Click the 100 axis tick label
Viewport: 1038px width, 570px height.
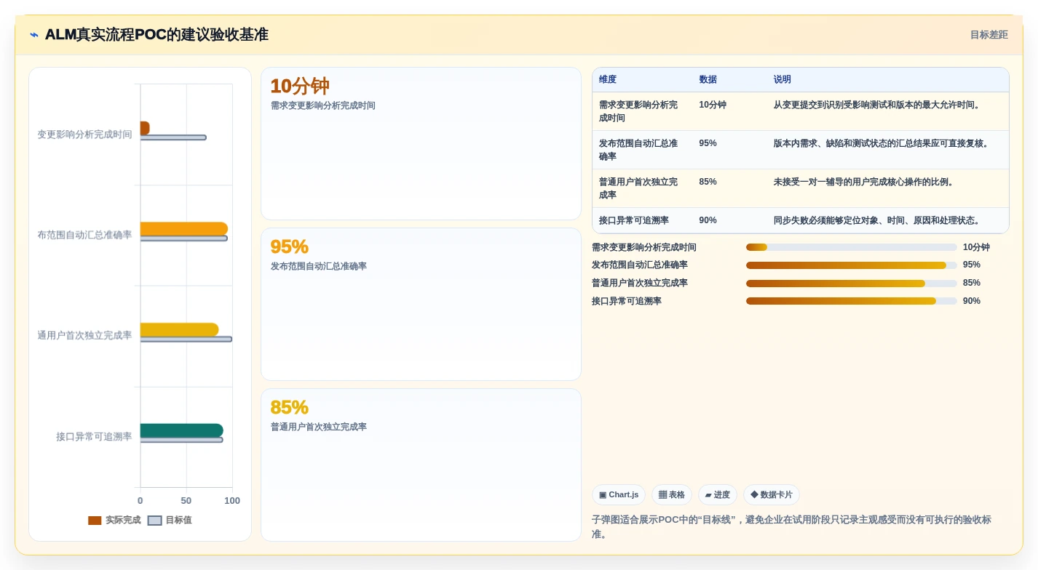(232, 501)
